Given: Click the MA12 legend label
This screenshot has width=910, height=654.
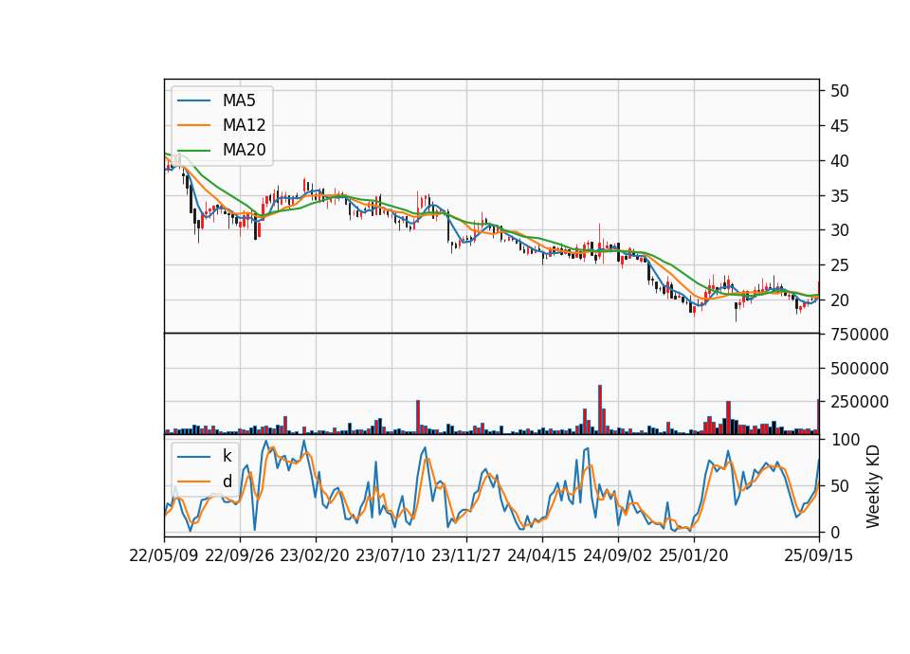Looking at the screenshot, I should pyautogui.click(x=244, y=125).
